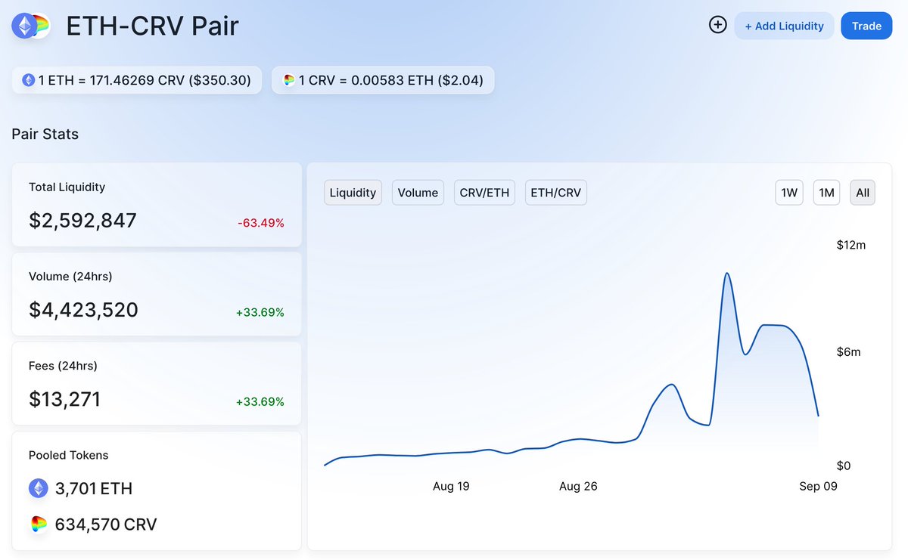Click the 1 ETH = 171.46269 CRV chip
Image resolution: width=908 pixels, height=560 pixels.
137,80
